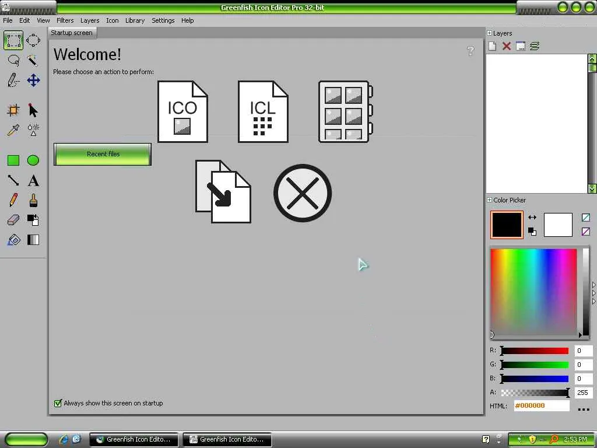Set transparent color with blue slash box
This screenshot has width=597, height=448.
586,218
